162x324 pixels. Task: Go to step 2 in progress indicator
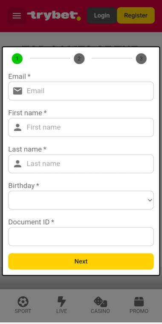tap(79, 58)
